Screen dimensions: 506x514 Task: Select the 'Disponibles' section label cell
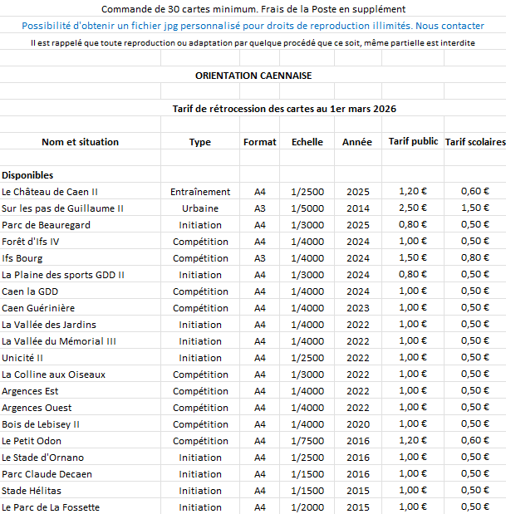27,175
